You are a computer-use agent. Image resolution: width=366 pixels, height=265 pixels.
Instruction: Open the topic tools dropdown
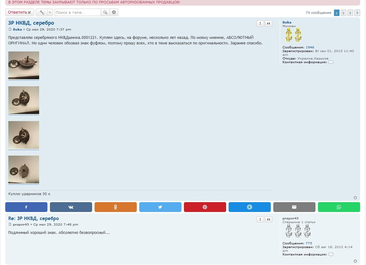coord(44,12)
